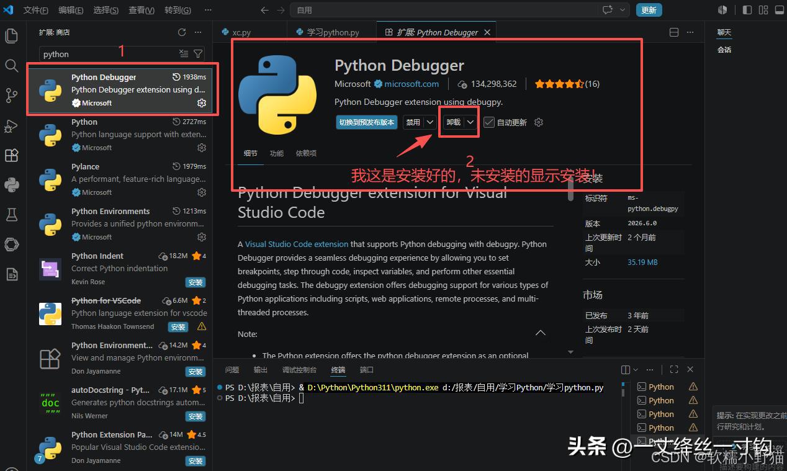Open the Python sidebar icon in activity bar

click(x=11, y=185)
